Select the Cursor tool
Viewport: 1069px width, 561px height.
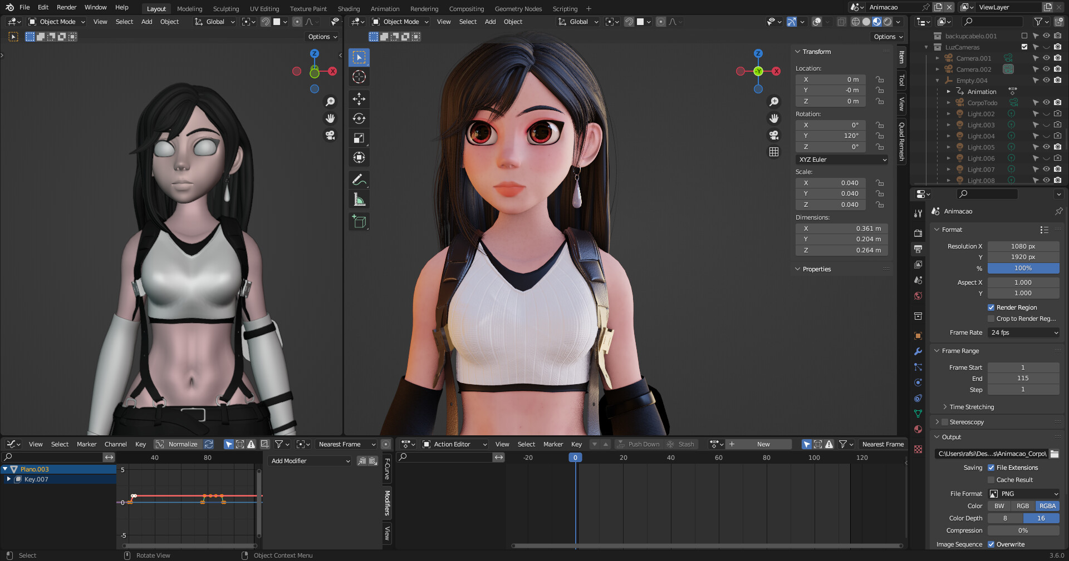(359, 77)
